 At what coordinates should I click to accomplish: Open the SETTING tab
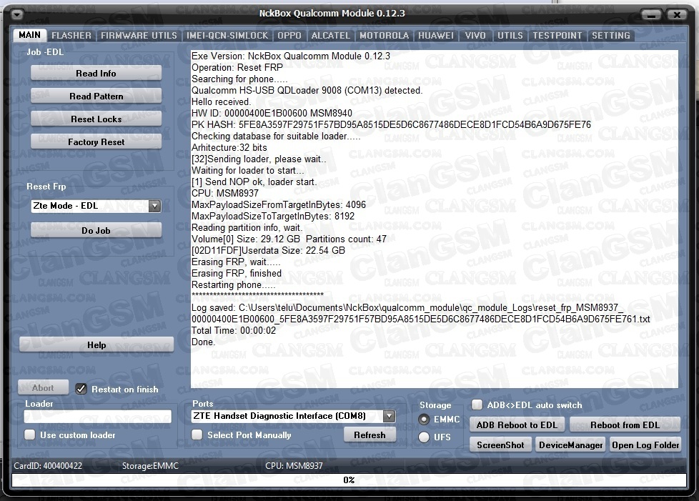coord(611,35)
